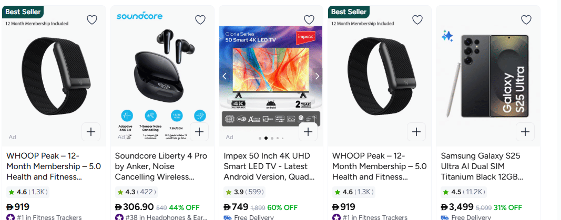Click the AI sparkle icon on Galaxy S25 card
561x220 pixels.
coord(447,36)
